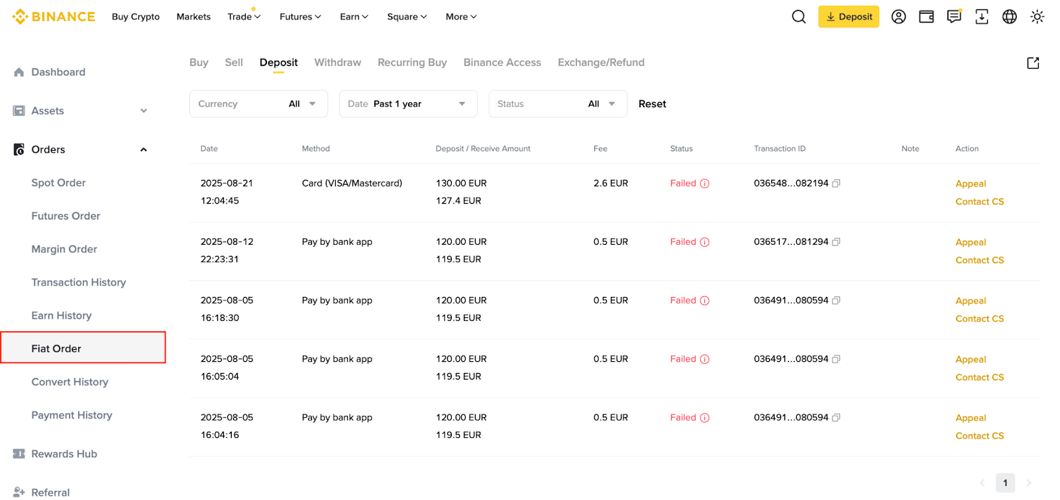This screenshot has height=500, width=1060.
Task: Toggle light/dark theme sun icon
Action: click(1037, 17)
